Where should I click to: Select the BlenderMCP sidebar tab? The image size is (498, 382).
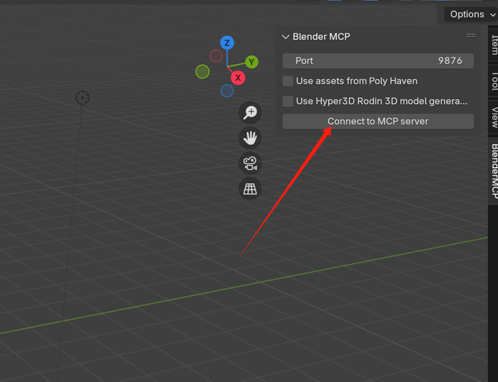(x=494, y=171)
